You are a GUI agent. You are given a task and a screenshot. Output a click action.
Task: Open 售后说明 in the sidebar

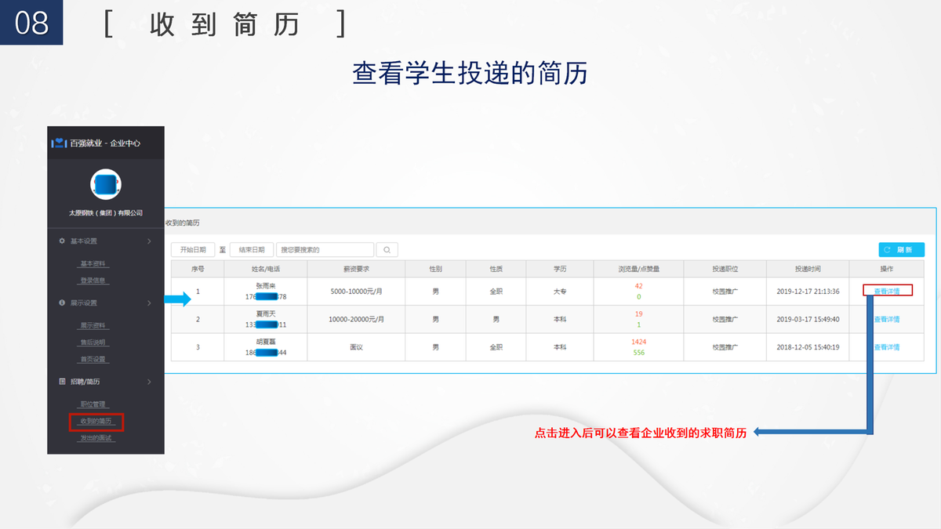point(93,342)
